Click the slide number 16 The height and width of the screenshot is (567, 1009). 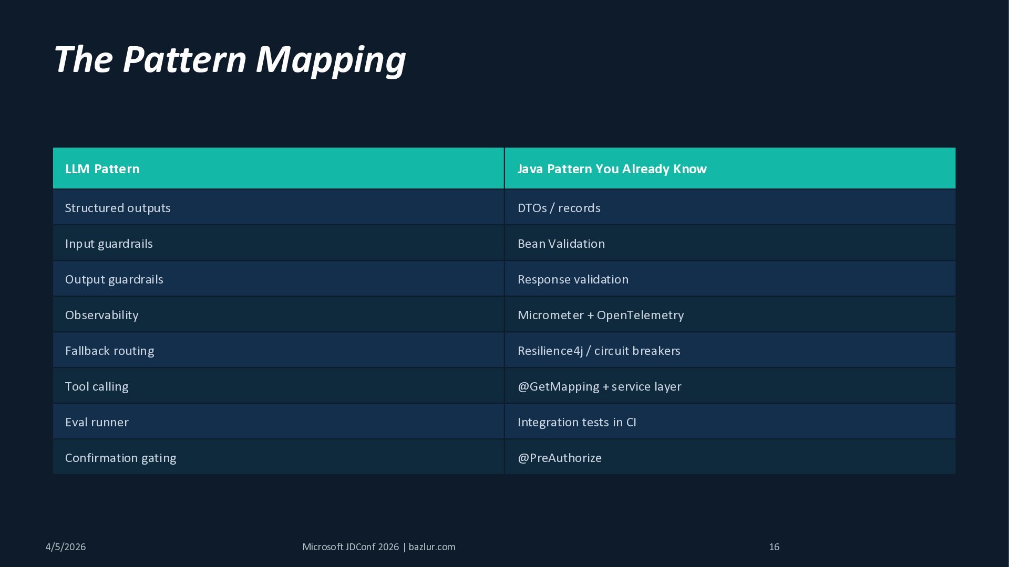(x=774, y=547)
